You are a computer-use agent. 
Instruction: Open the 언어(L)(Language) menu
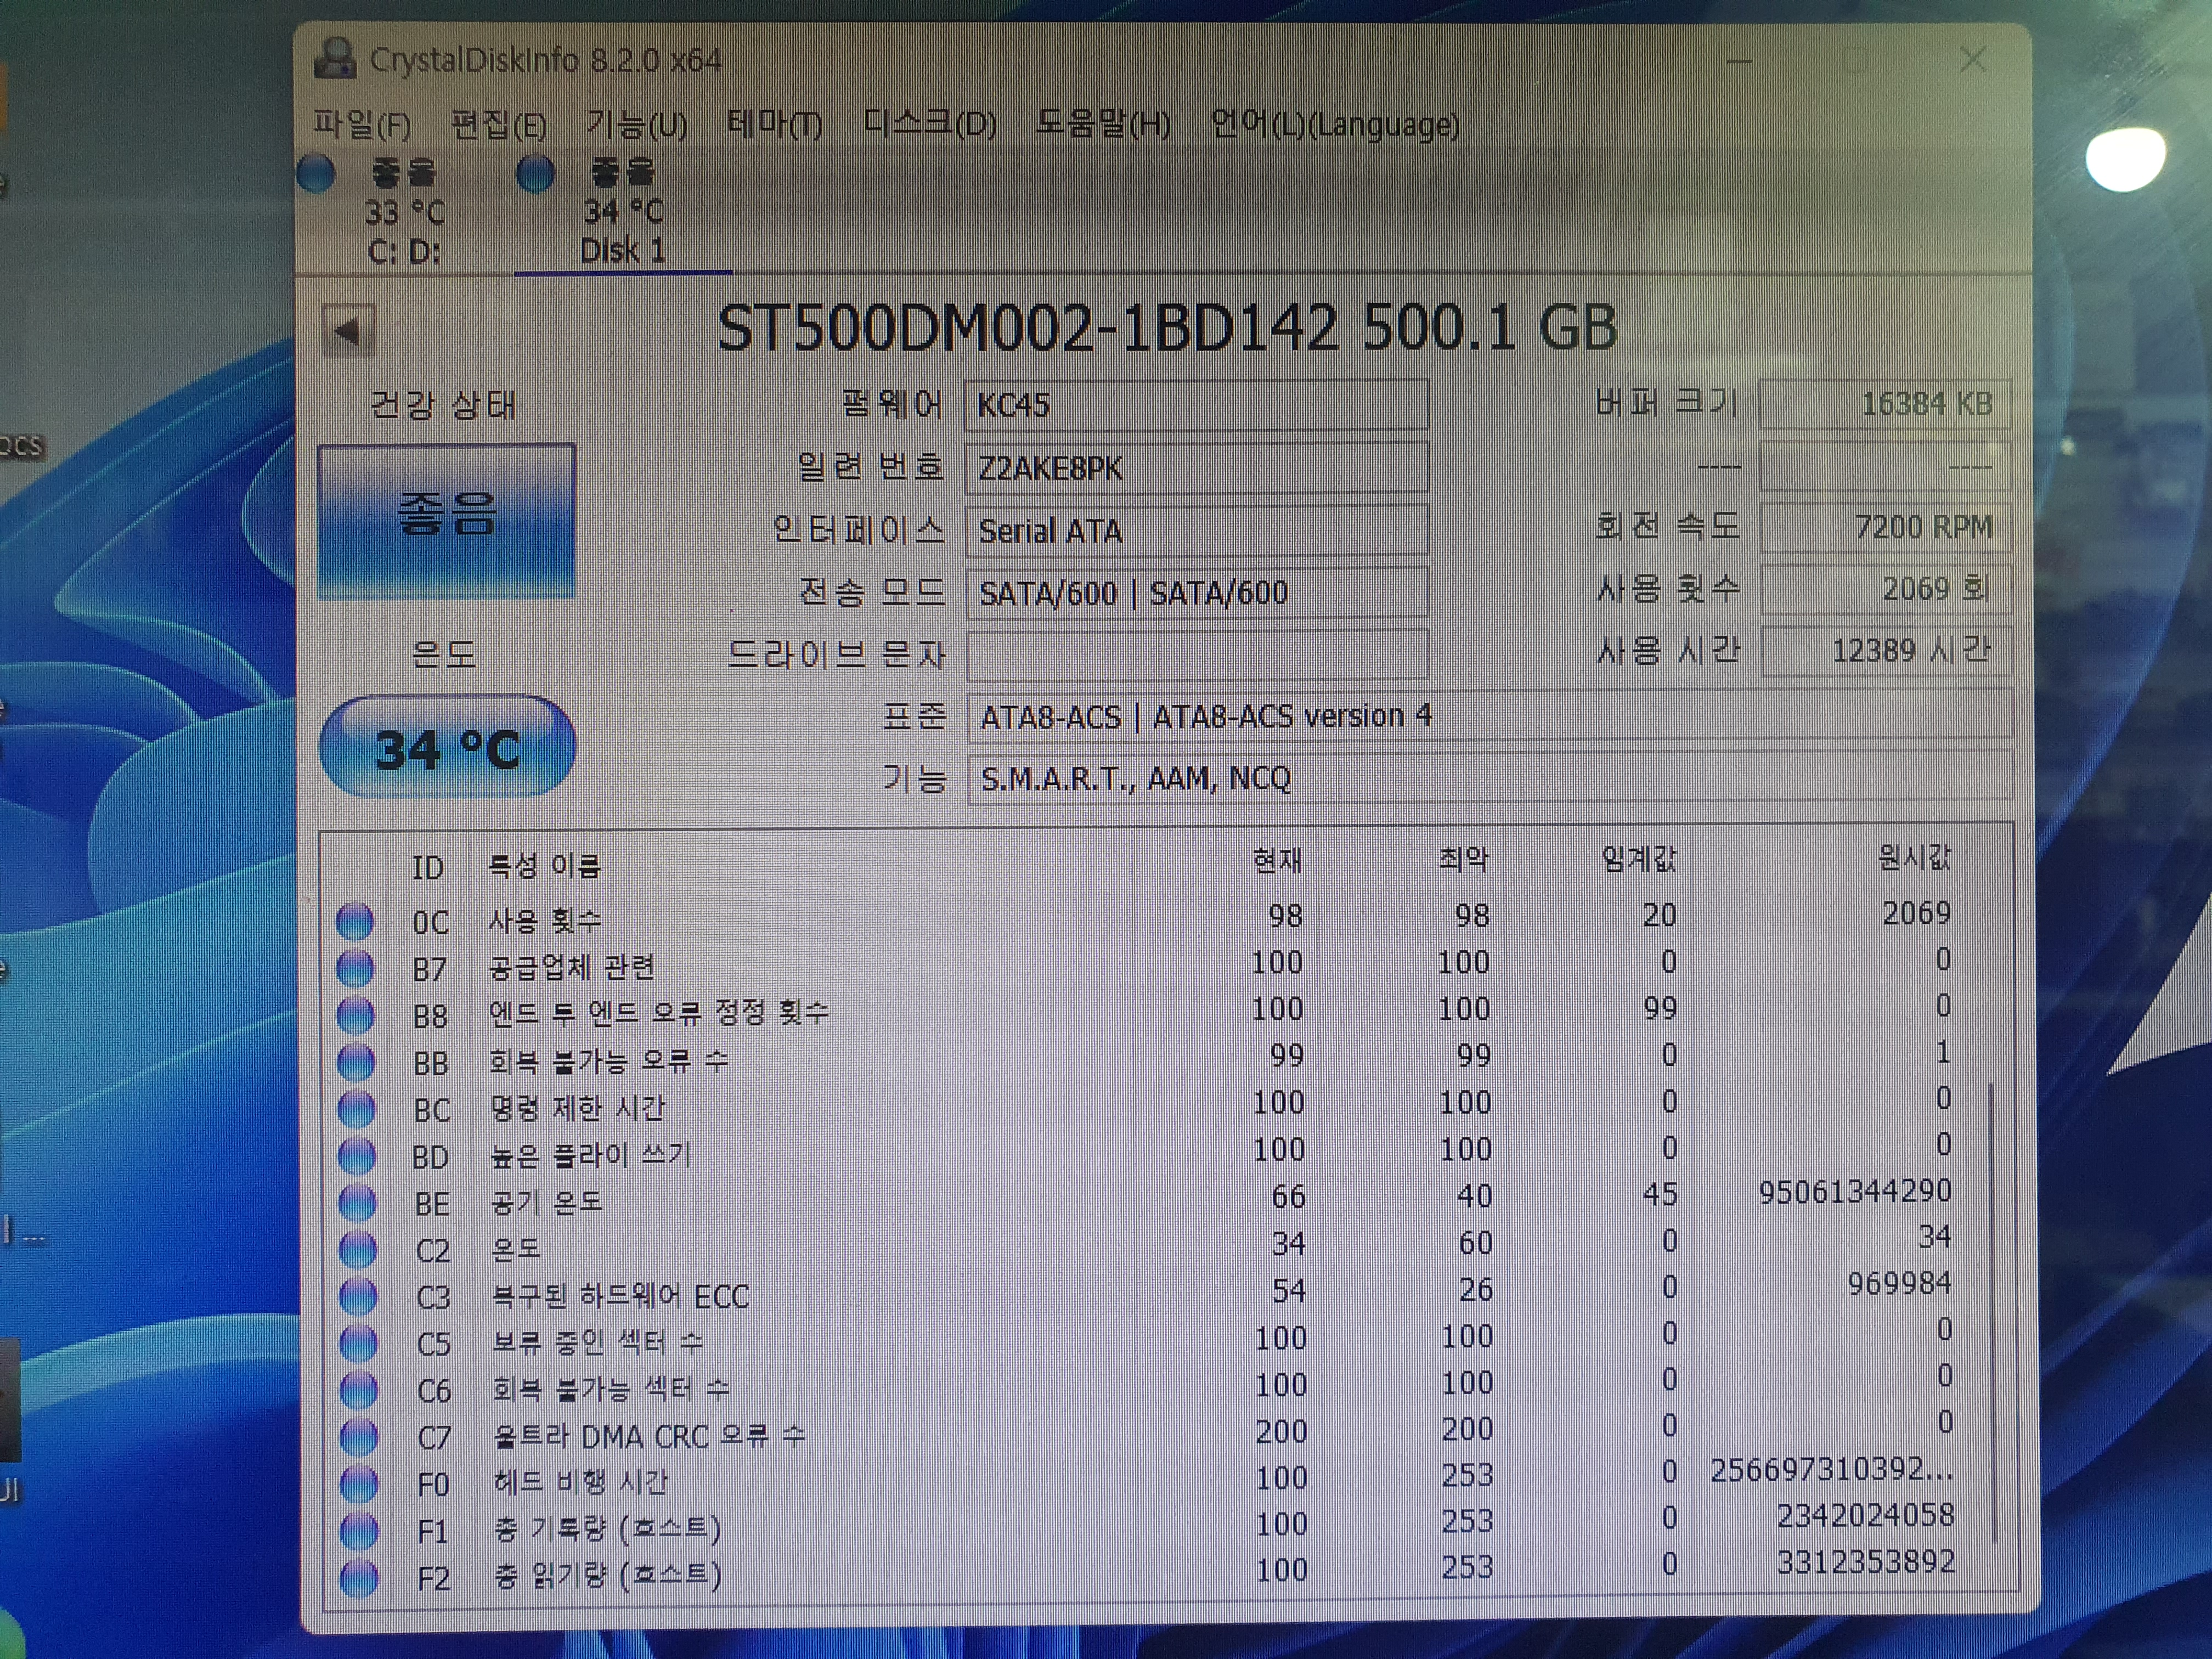pos(1335,124)
